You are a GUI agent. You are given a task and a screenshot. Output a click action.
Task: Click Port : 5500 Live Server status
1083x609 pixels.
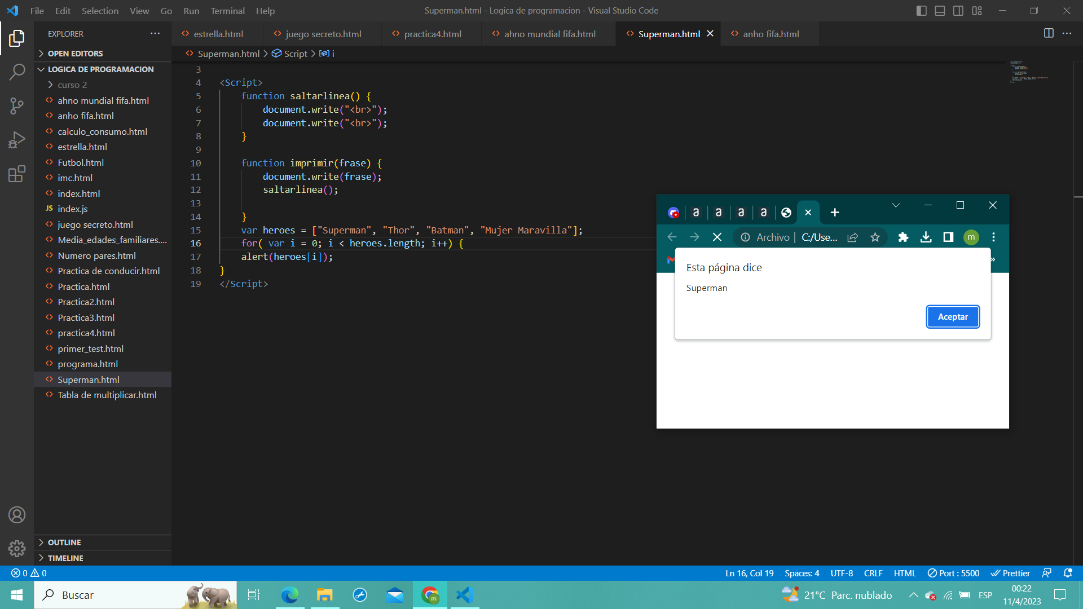pos(953,573)
